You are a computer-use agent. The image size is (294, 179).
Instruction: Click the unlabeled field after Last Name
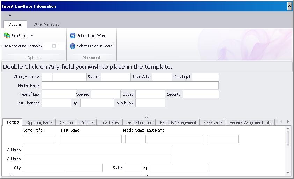point(223,139)
